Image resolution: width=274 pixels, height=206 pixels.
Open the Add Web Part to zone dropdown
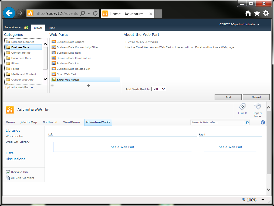[x=158, y=89]
